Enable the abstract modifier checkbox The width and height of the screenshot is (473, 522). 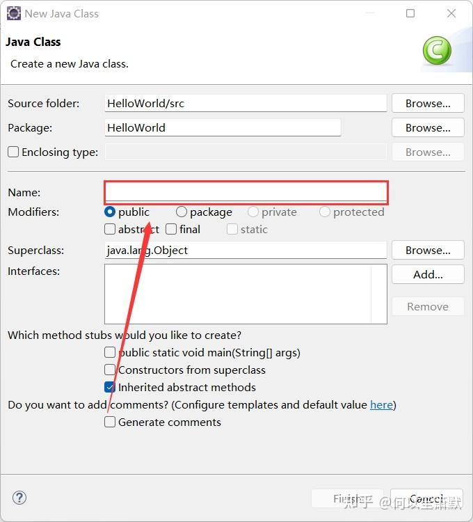(x=110, y=229)
